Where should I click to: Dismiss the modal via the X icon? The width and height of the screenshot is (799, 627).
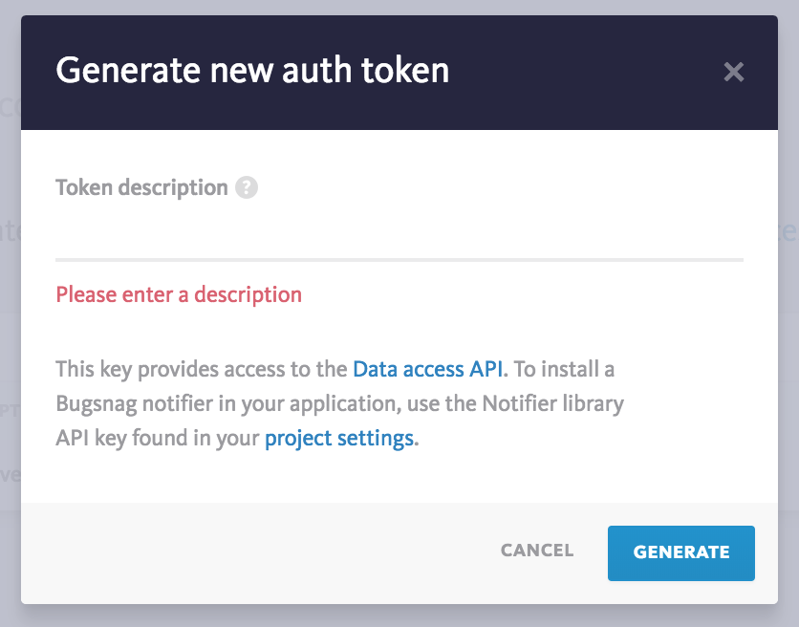734,72
